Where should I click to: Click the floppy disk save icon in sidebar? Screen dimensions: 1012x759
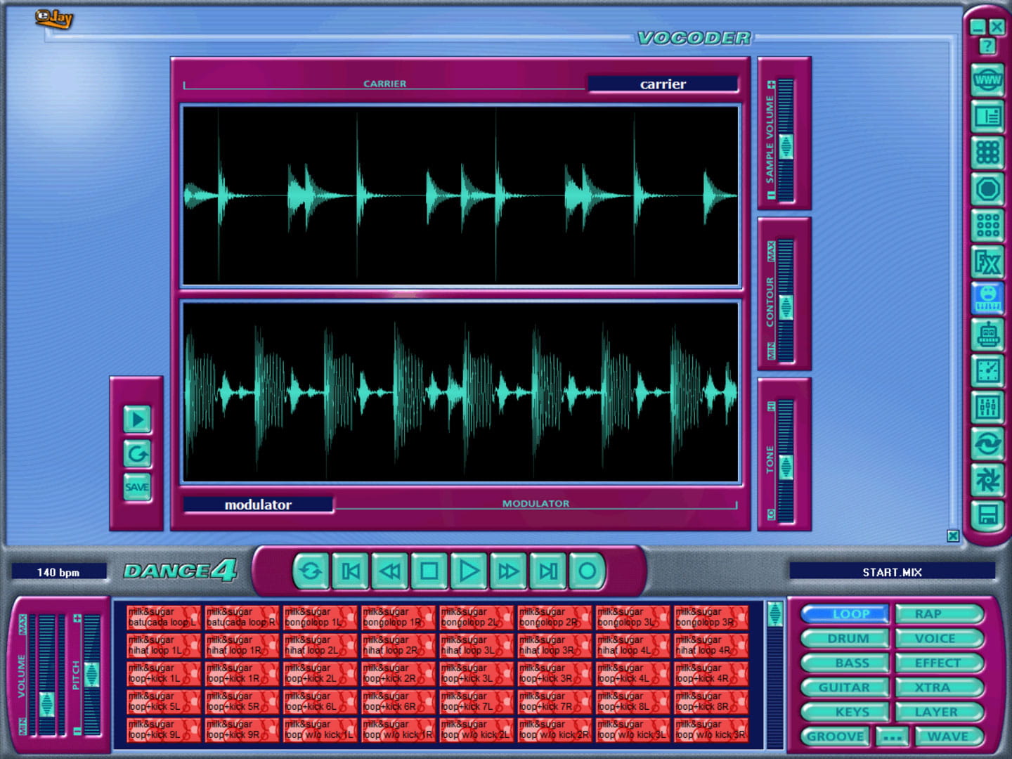(x=987, y=517)
